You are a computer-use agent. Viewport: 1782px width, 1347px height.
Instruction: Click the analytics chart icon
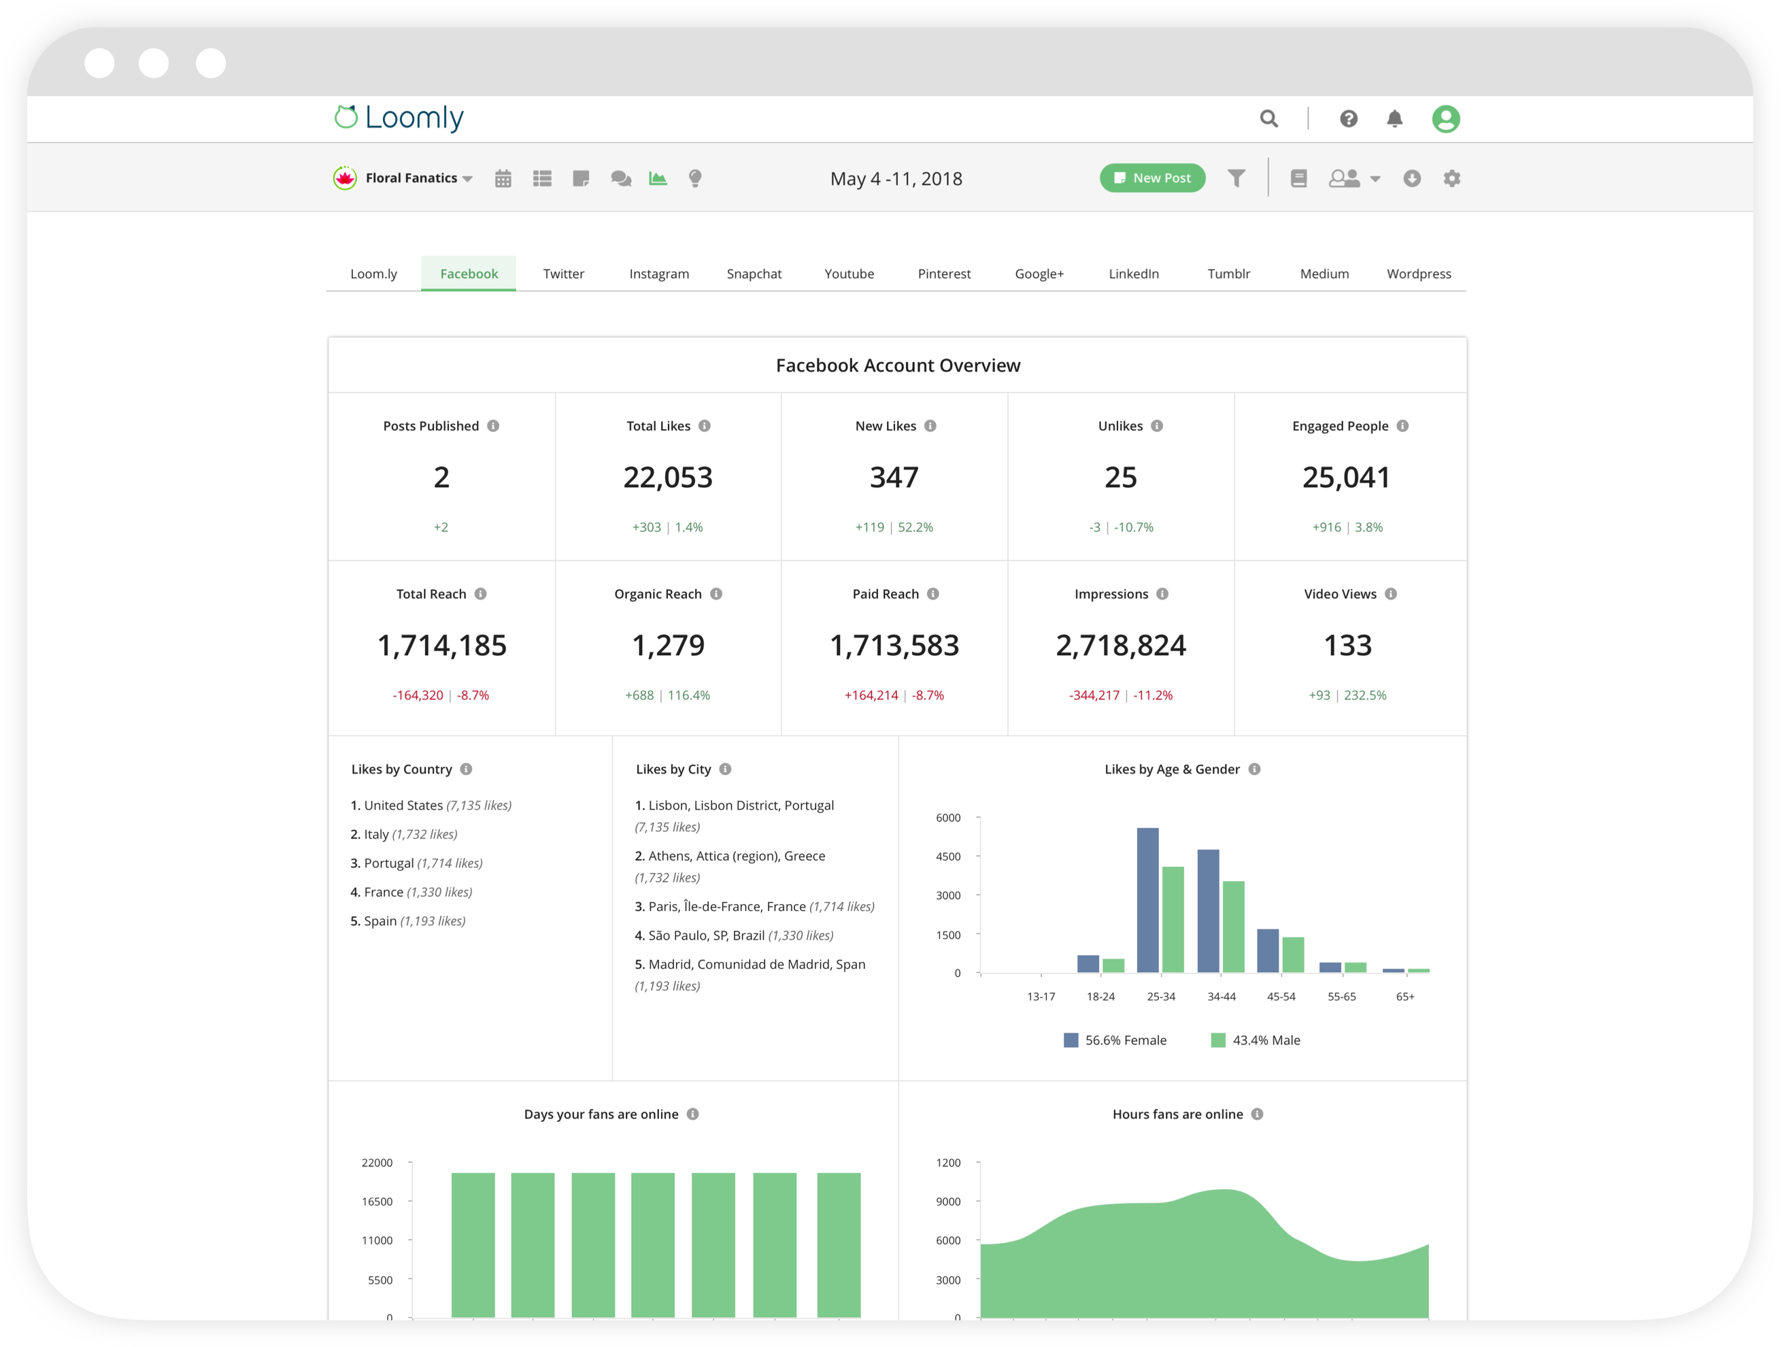pos(658,178)
